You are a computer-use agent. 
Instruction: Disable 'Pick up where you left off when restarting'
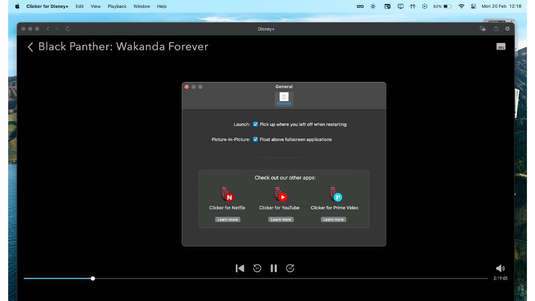click(x=255, y=124)
